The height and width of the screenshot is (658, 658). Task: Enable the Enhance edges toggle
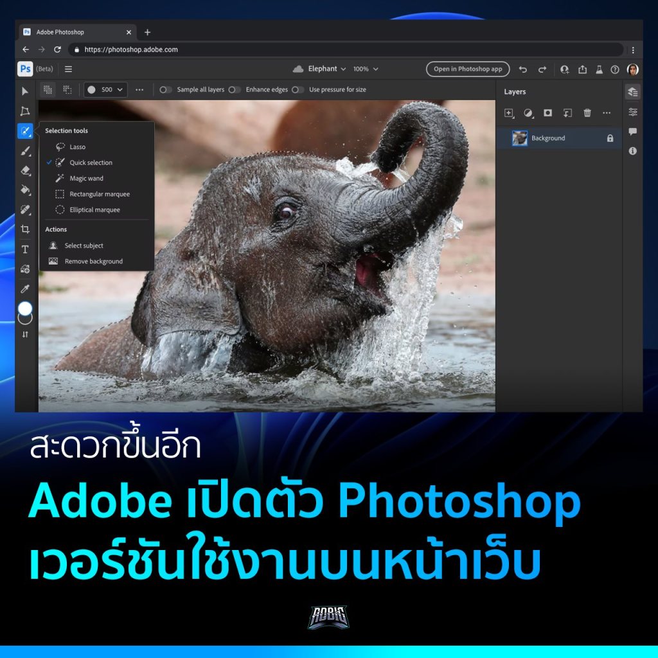pos(235,90)
